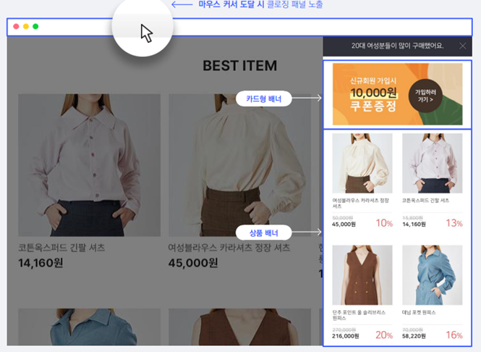Open the blue denim shirt image in the bottom row
This screenshot has width=481, height=352.
[x=89, y=327]
